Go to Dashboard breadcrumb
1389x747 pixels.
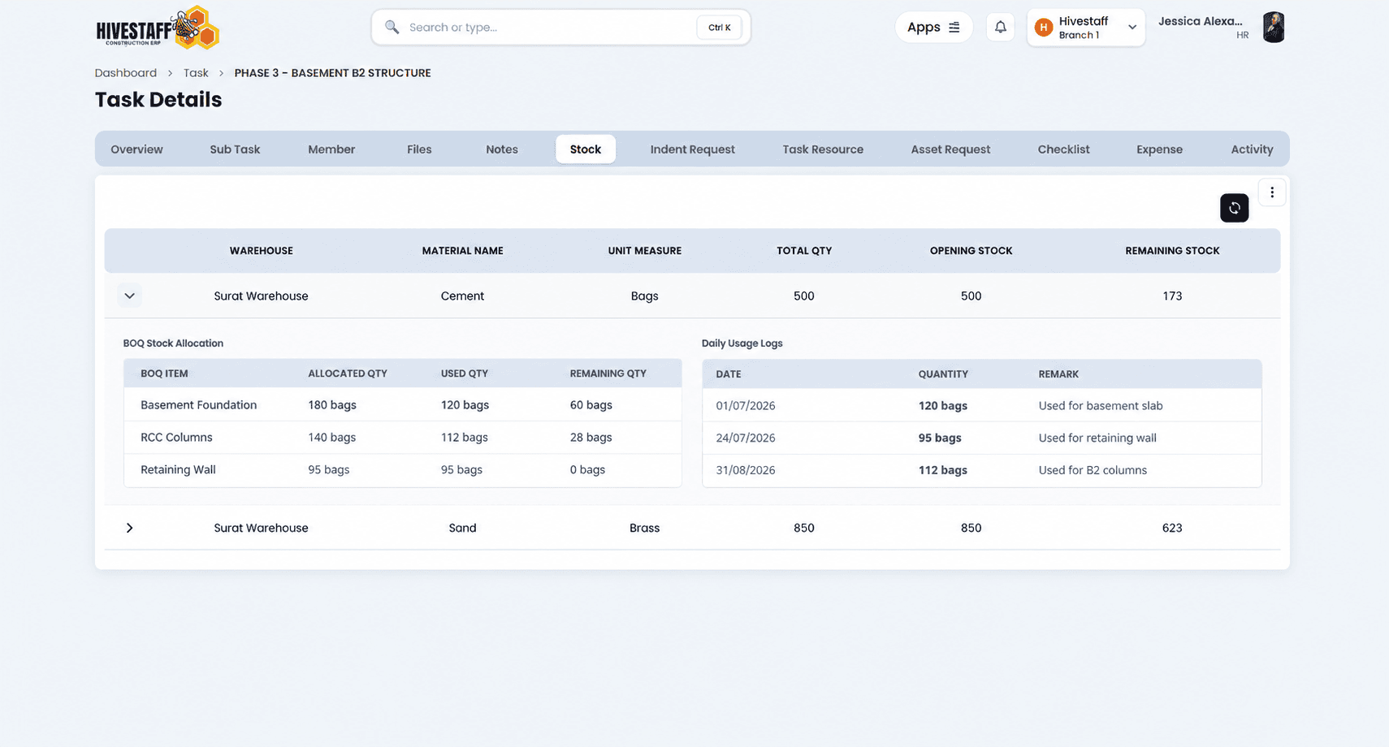[x=125, y=72]
